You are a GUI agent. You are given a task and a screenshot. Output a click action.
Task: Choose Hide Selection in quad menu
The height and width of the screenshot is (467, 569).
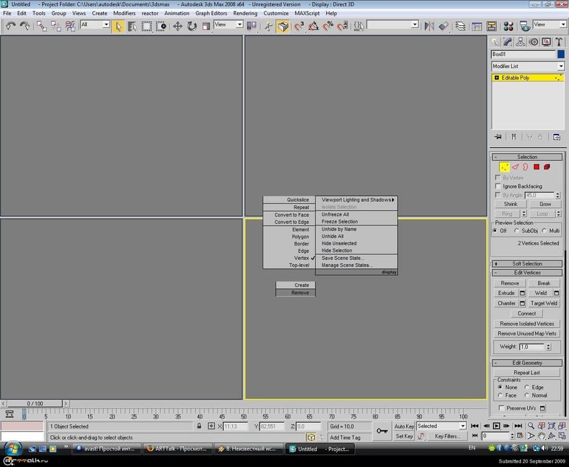337,250
